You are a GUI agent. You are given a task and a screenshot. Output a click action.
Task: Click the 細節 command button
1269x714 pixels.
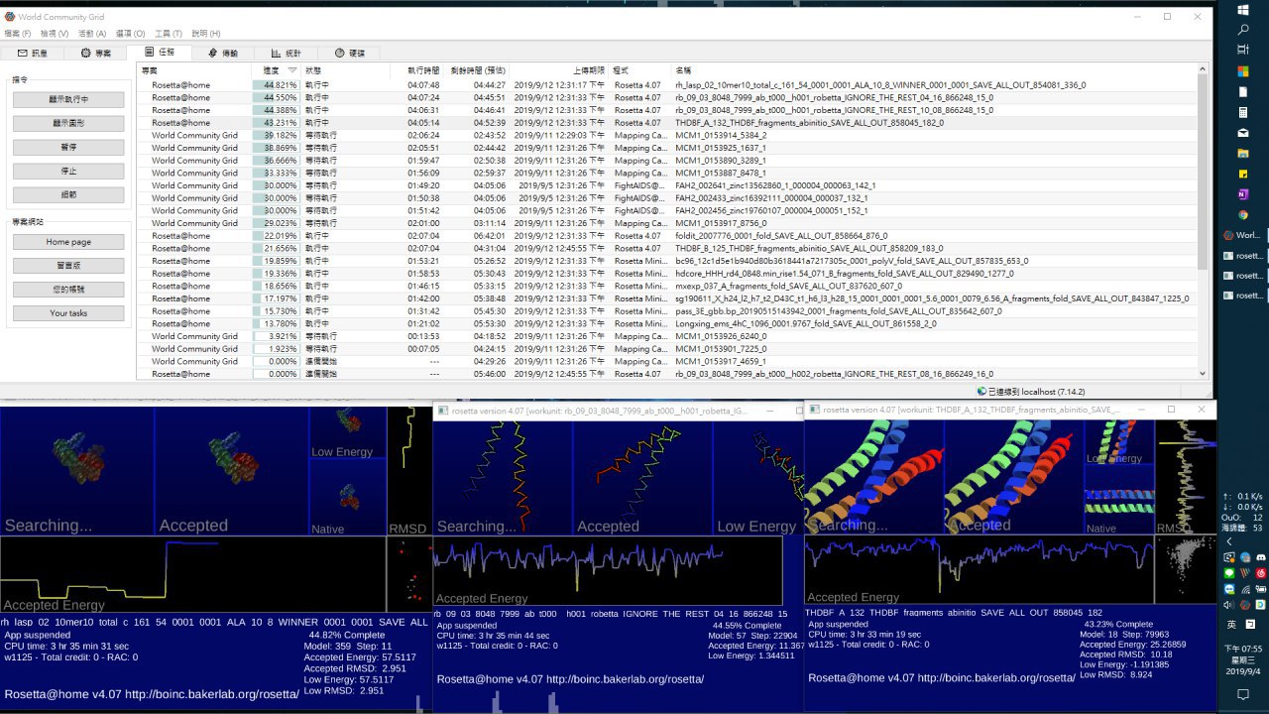click(69, 195)
